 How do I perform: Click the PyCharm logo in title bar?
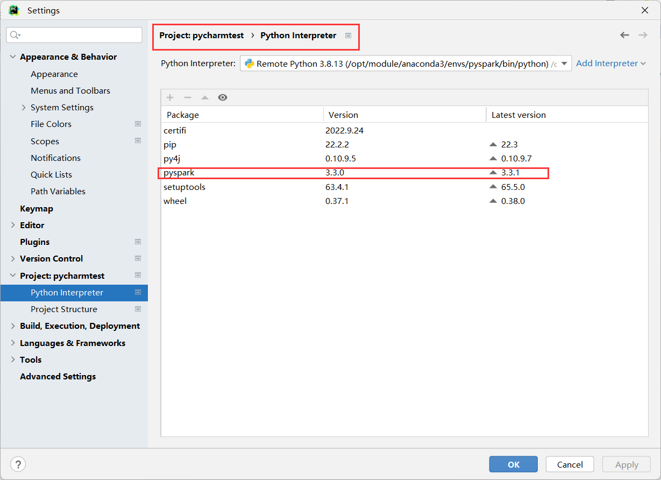coord(14,10)
